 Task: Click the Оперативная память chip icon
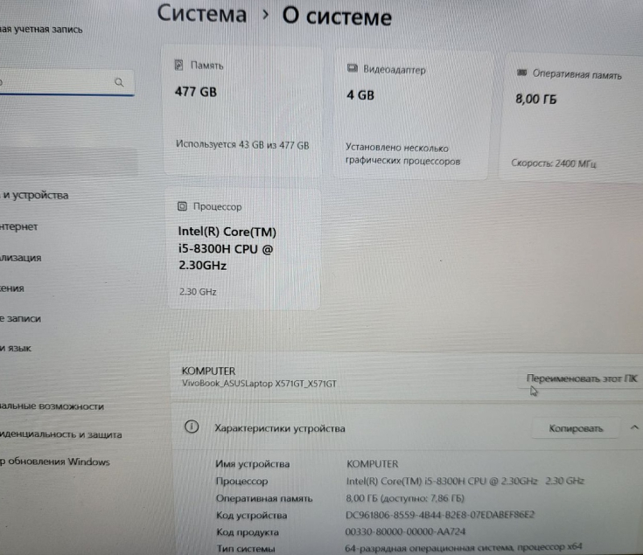(x=521, y=73)
